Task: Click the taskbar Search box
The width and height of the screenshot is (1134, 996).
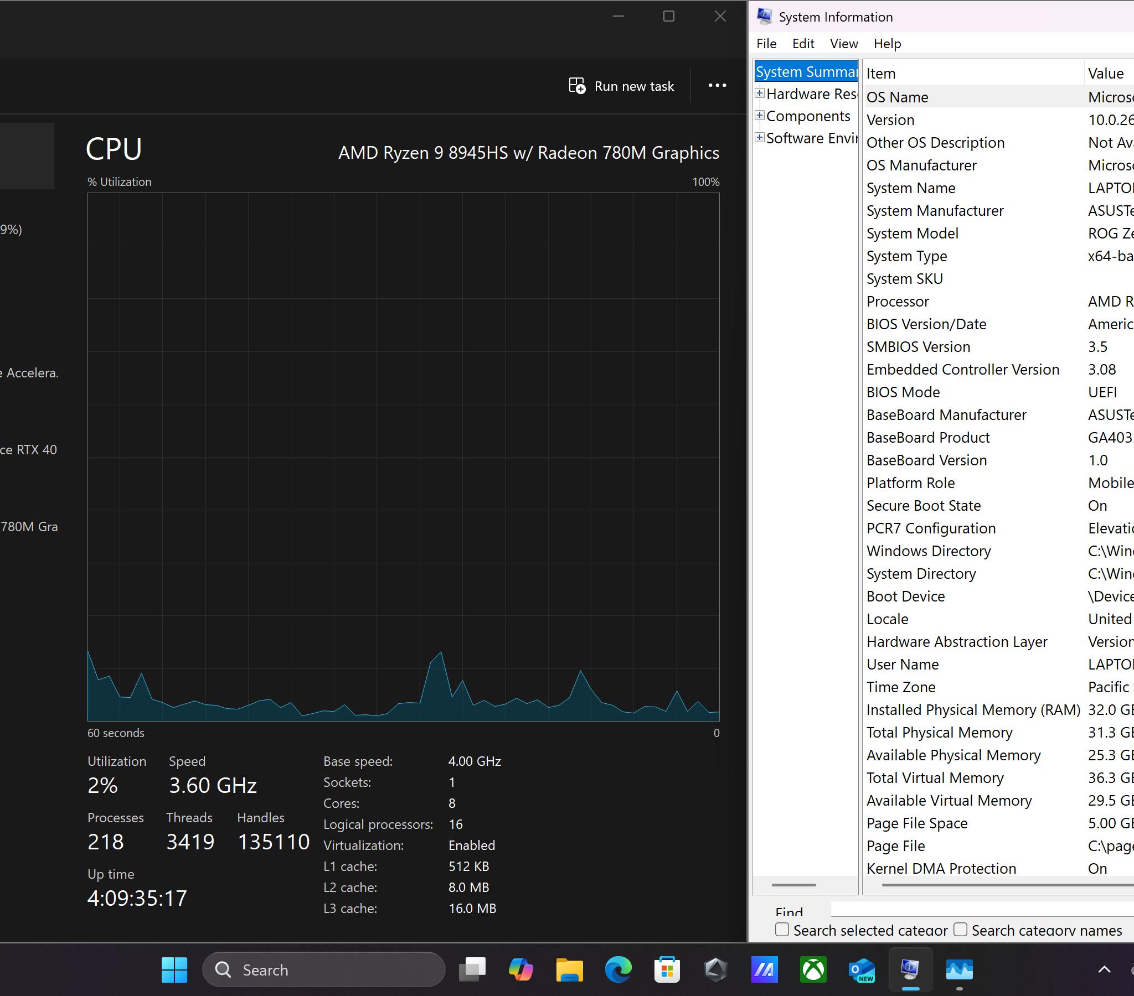Action: point(324,969)
